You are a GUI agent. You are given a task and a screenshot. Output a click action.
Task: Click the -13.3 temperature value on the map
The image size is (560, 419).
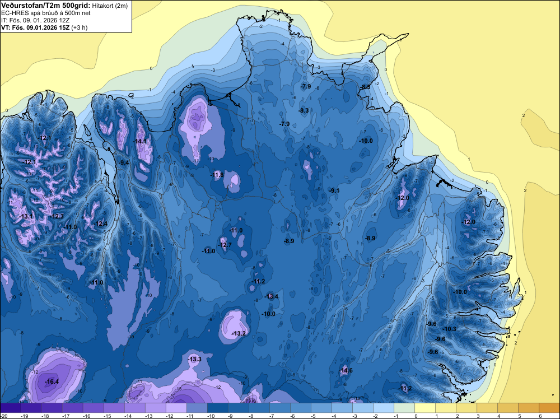click(x=195, y=360)
